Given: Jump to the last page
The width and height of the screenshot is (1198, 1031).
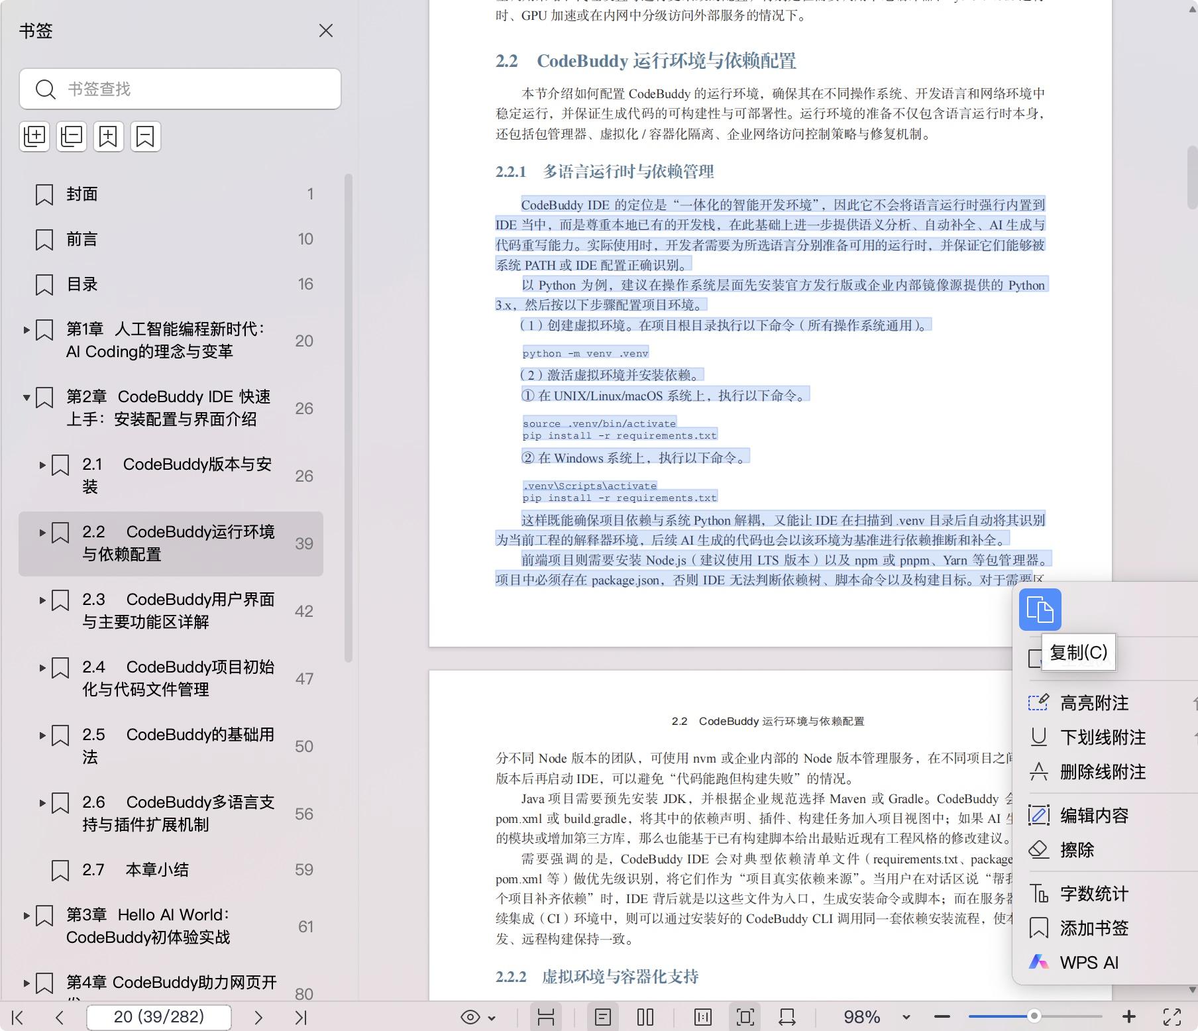Looking at the screenshot, I should [301, 1017].
